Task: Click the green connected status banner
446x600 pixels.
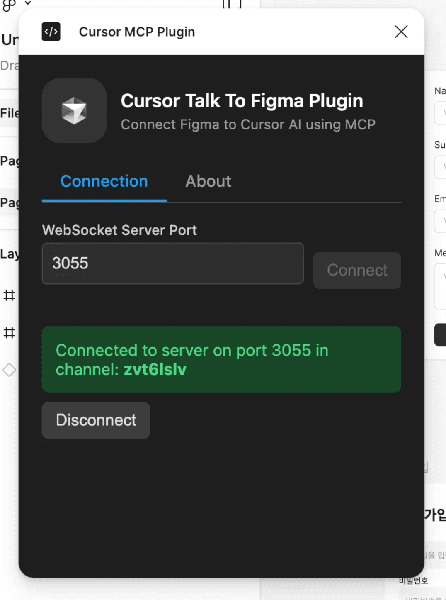Action: point(221,359)
